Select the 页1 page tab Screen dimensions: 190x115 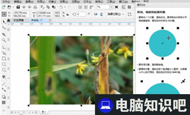tap(44, 112)
